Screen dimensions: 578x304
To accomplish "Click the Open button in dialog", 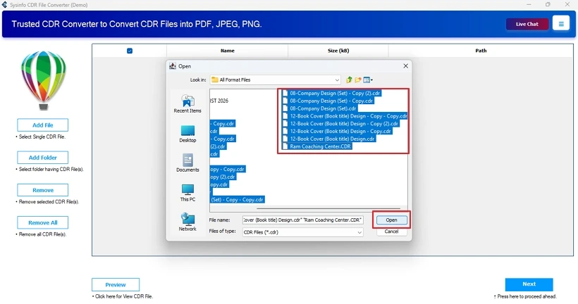I will coord(391,220).
